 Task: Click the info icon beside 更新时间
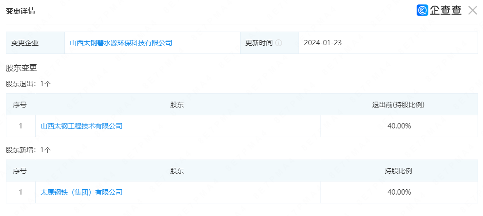pyautogui.click(x=279, y=43)
